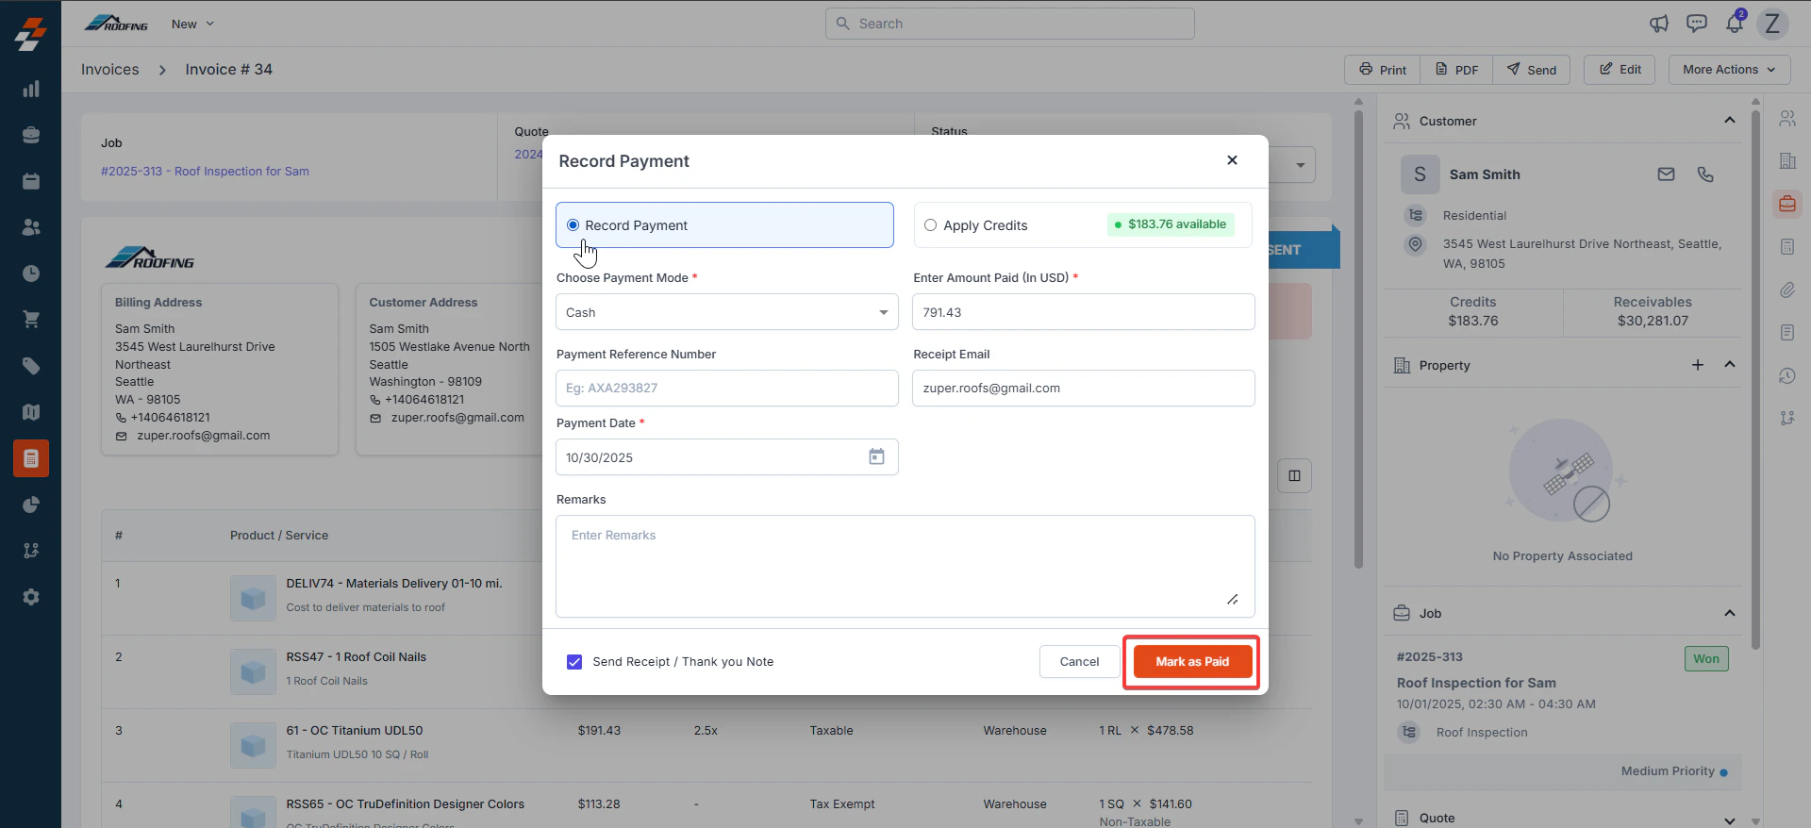Open the map sidebar icon
This screenshot has height=828, width=1811.
click(31, 412)
